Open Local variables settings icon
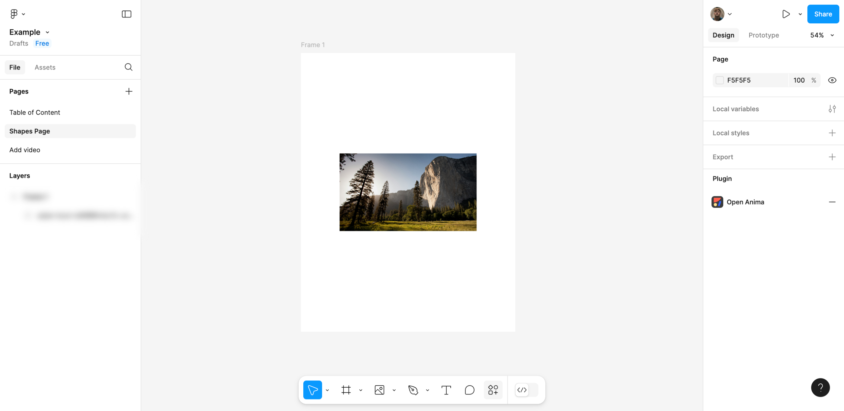 pos(832,109)
